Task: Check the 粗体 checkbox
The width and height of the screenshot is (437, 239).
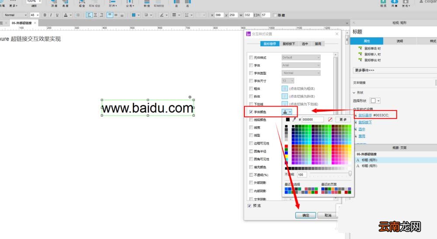Action: coord(251,89)
